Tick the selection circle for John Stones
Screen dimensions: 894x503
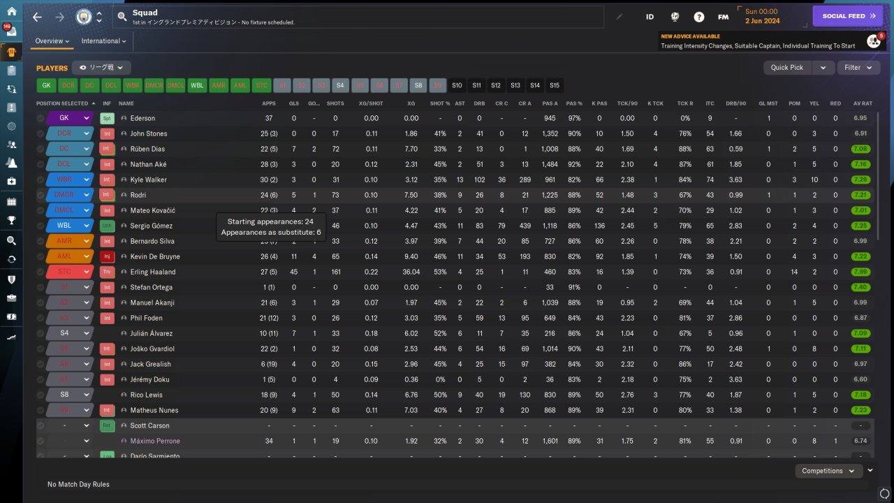[x=41, y=133]
